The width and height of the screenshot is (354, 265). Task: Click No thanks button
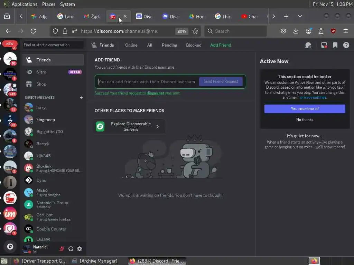(305, 120)
